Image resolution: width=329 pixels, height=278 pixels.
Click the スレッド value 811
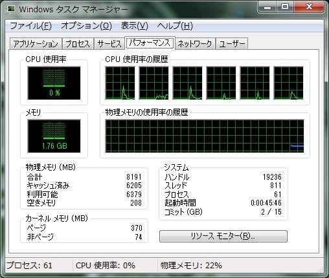coord(276,186)
